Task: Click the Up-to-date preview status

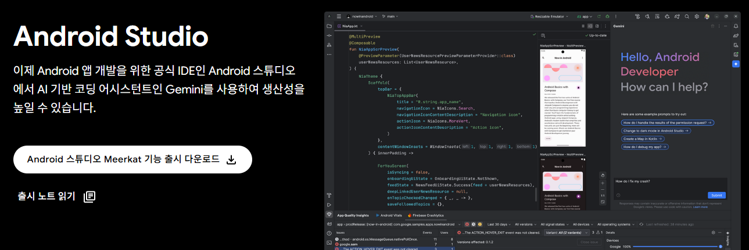Action: tap(594, 35)
